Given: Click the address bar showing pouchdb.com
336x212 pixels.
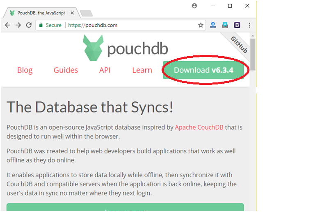Looking at the screenshot, I should tap(121, 25).
